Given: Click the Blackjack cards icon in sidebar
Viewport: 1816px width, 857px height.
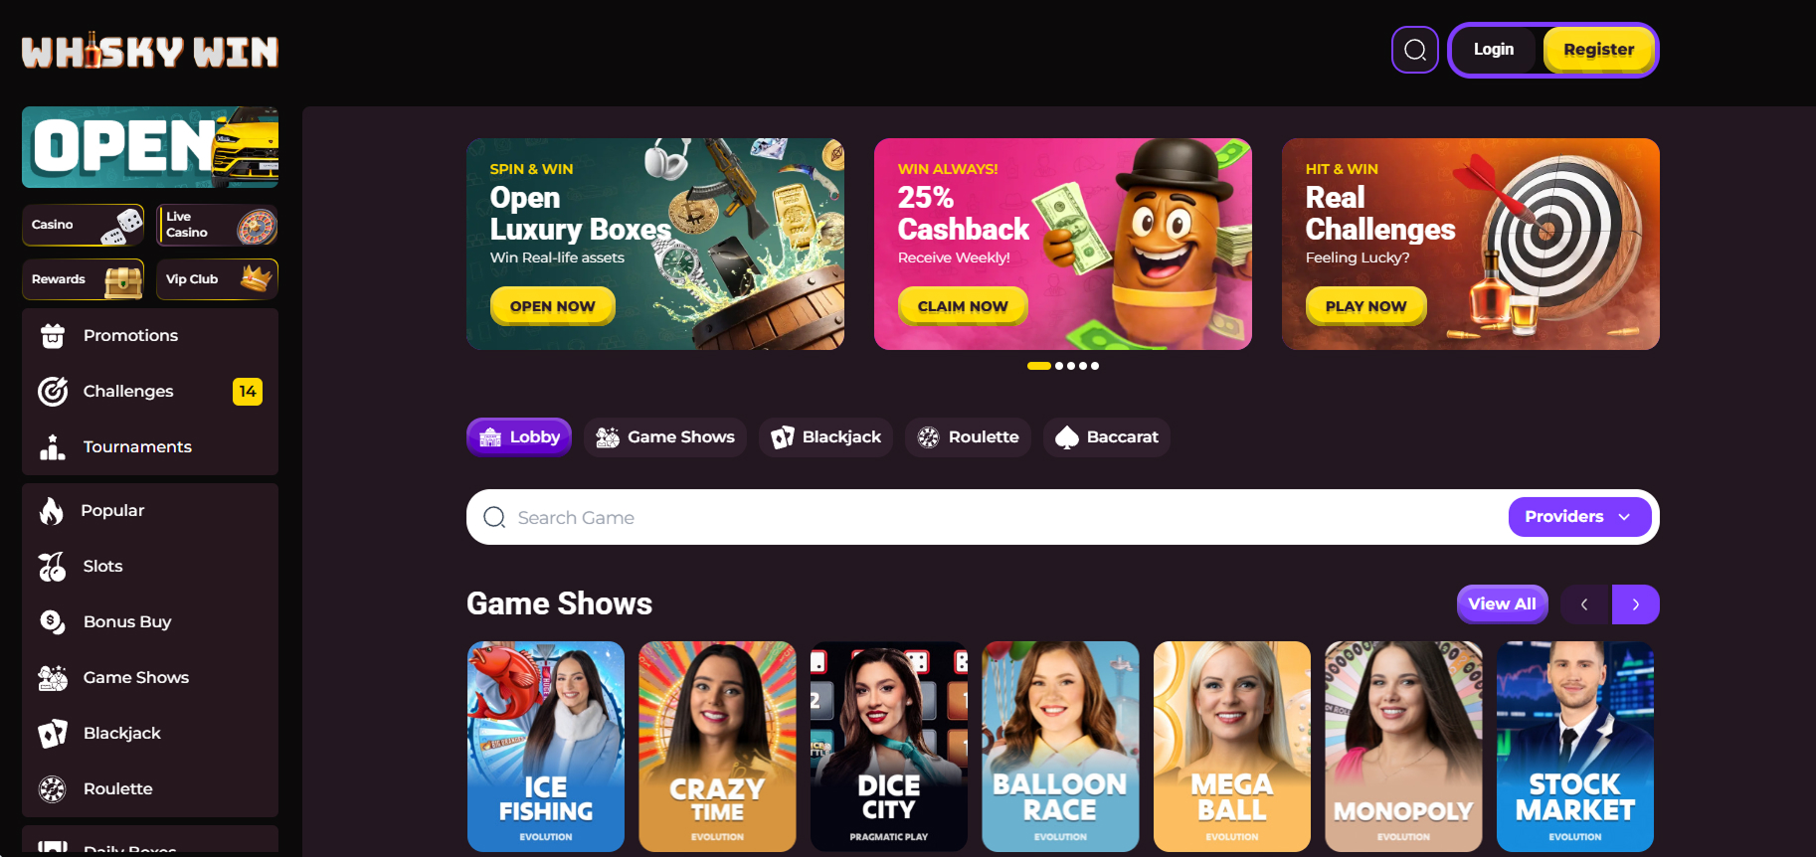Looking at the screenshot, I should click(x=53, y=734).
